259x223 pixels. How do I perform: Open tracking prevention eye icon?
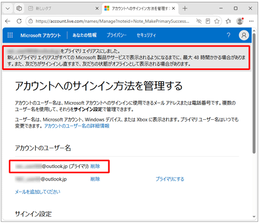tap(199, 21)
